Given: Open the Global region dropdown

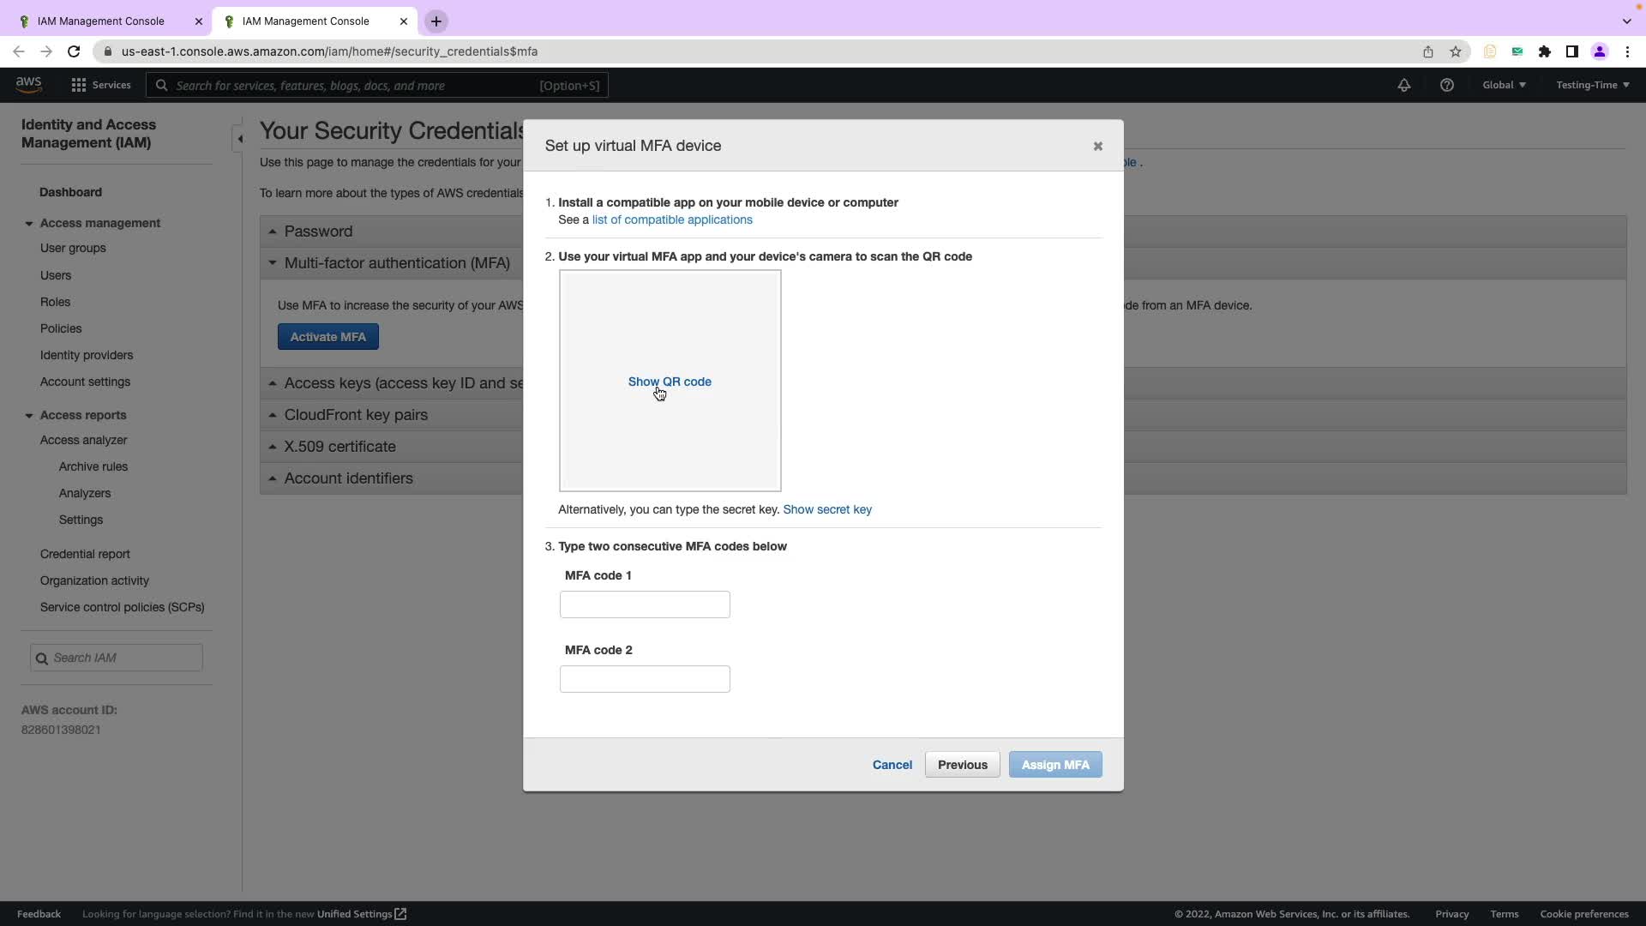Looking at the screenshot, I should 1504,85.
